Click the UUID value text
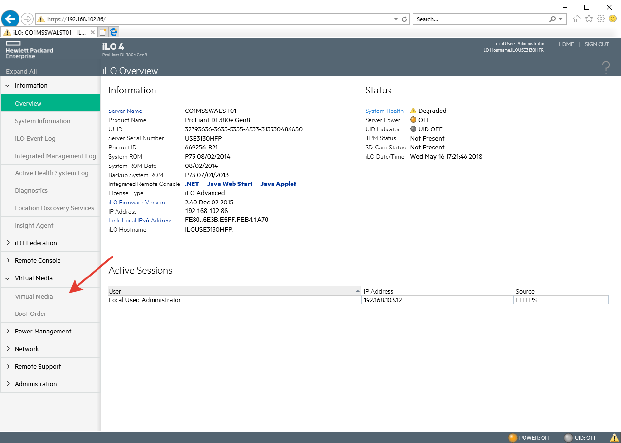621x443 pixels. click(x=244, y=129)
